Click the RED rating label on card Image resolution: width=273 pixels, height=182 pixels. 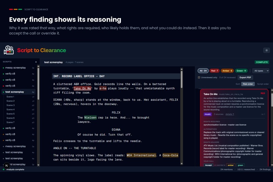tap(263, 93)
